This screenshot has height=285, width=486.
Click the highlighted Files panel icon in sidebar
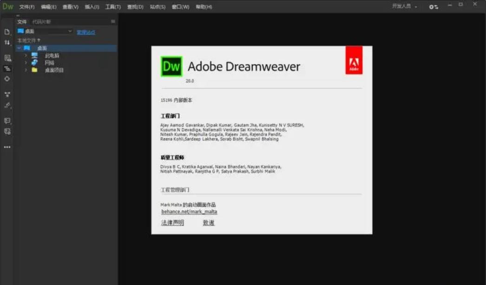coord(7,68)
